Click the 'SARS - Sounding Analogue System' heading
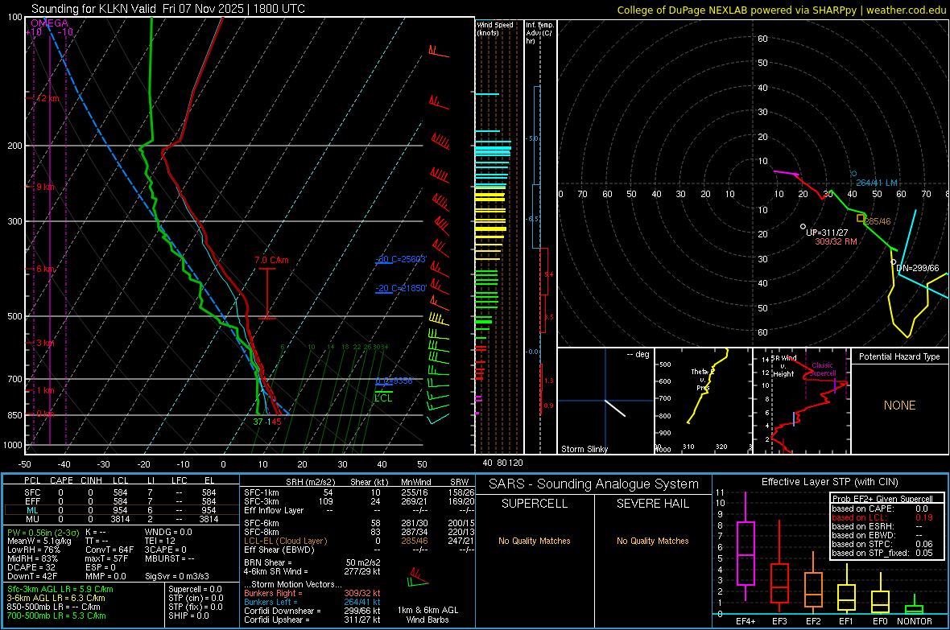 pyautogui.click(x=594, y=484)
